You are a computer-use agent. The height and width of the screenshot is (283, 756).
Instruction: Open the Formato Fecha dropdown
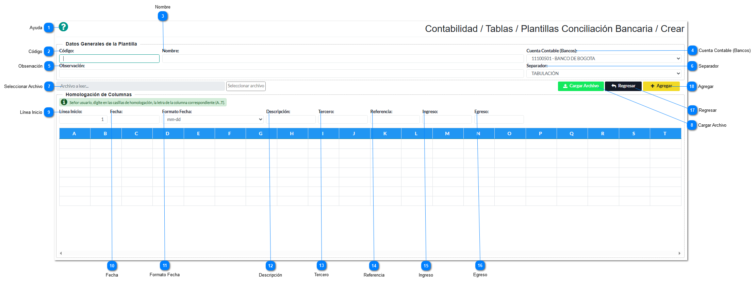click(x=213, y=120)
